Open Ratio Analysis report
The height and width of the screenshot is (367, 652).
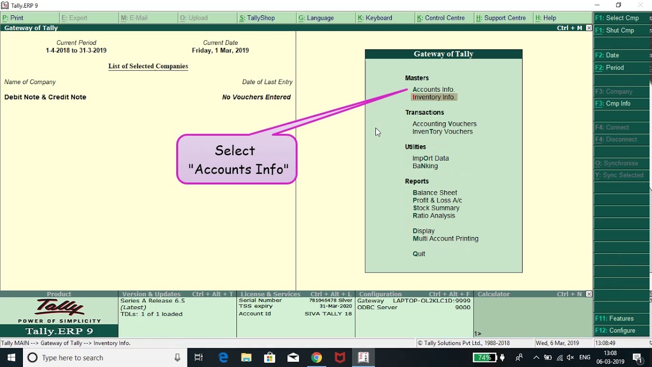(x=434, y=216)
